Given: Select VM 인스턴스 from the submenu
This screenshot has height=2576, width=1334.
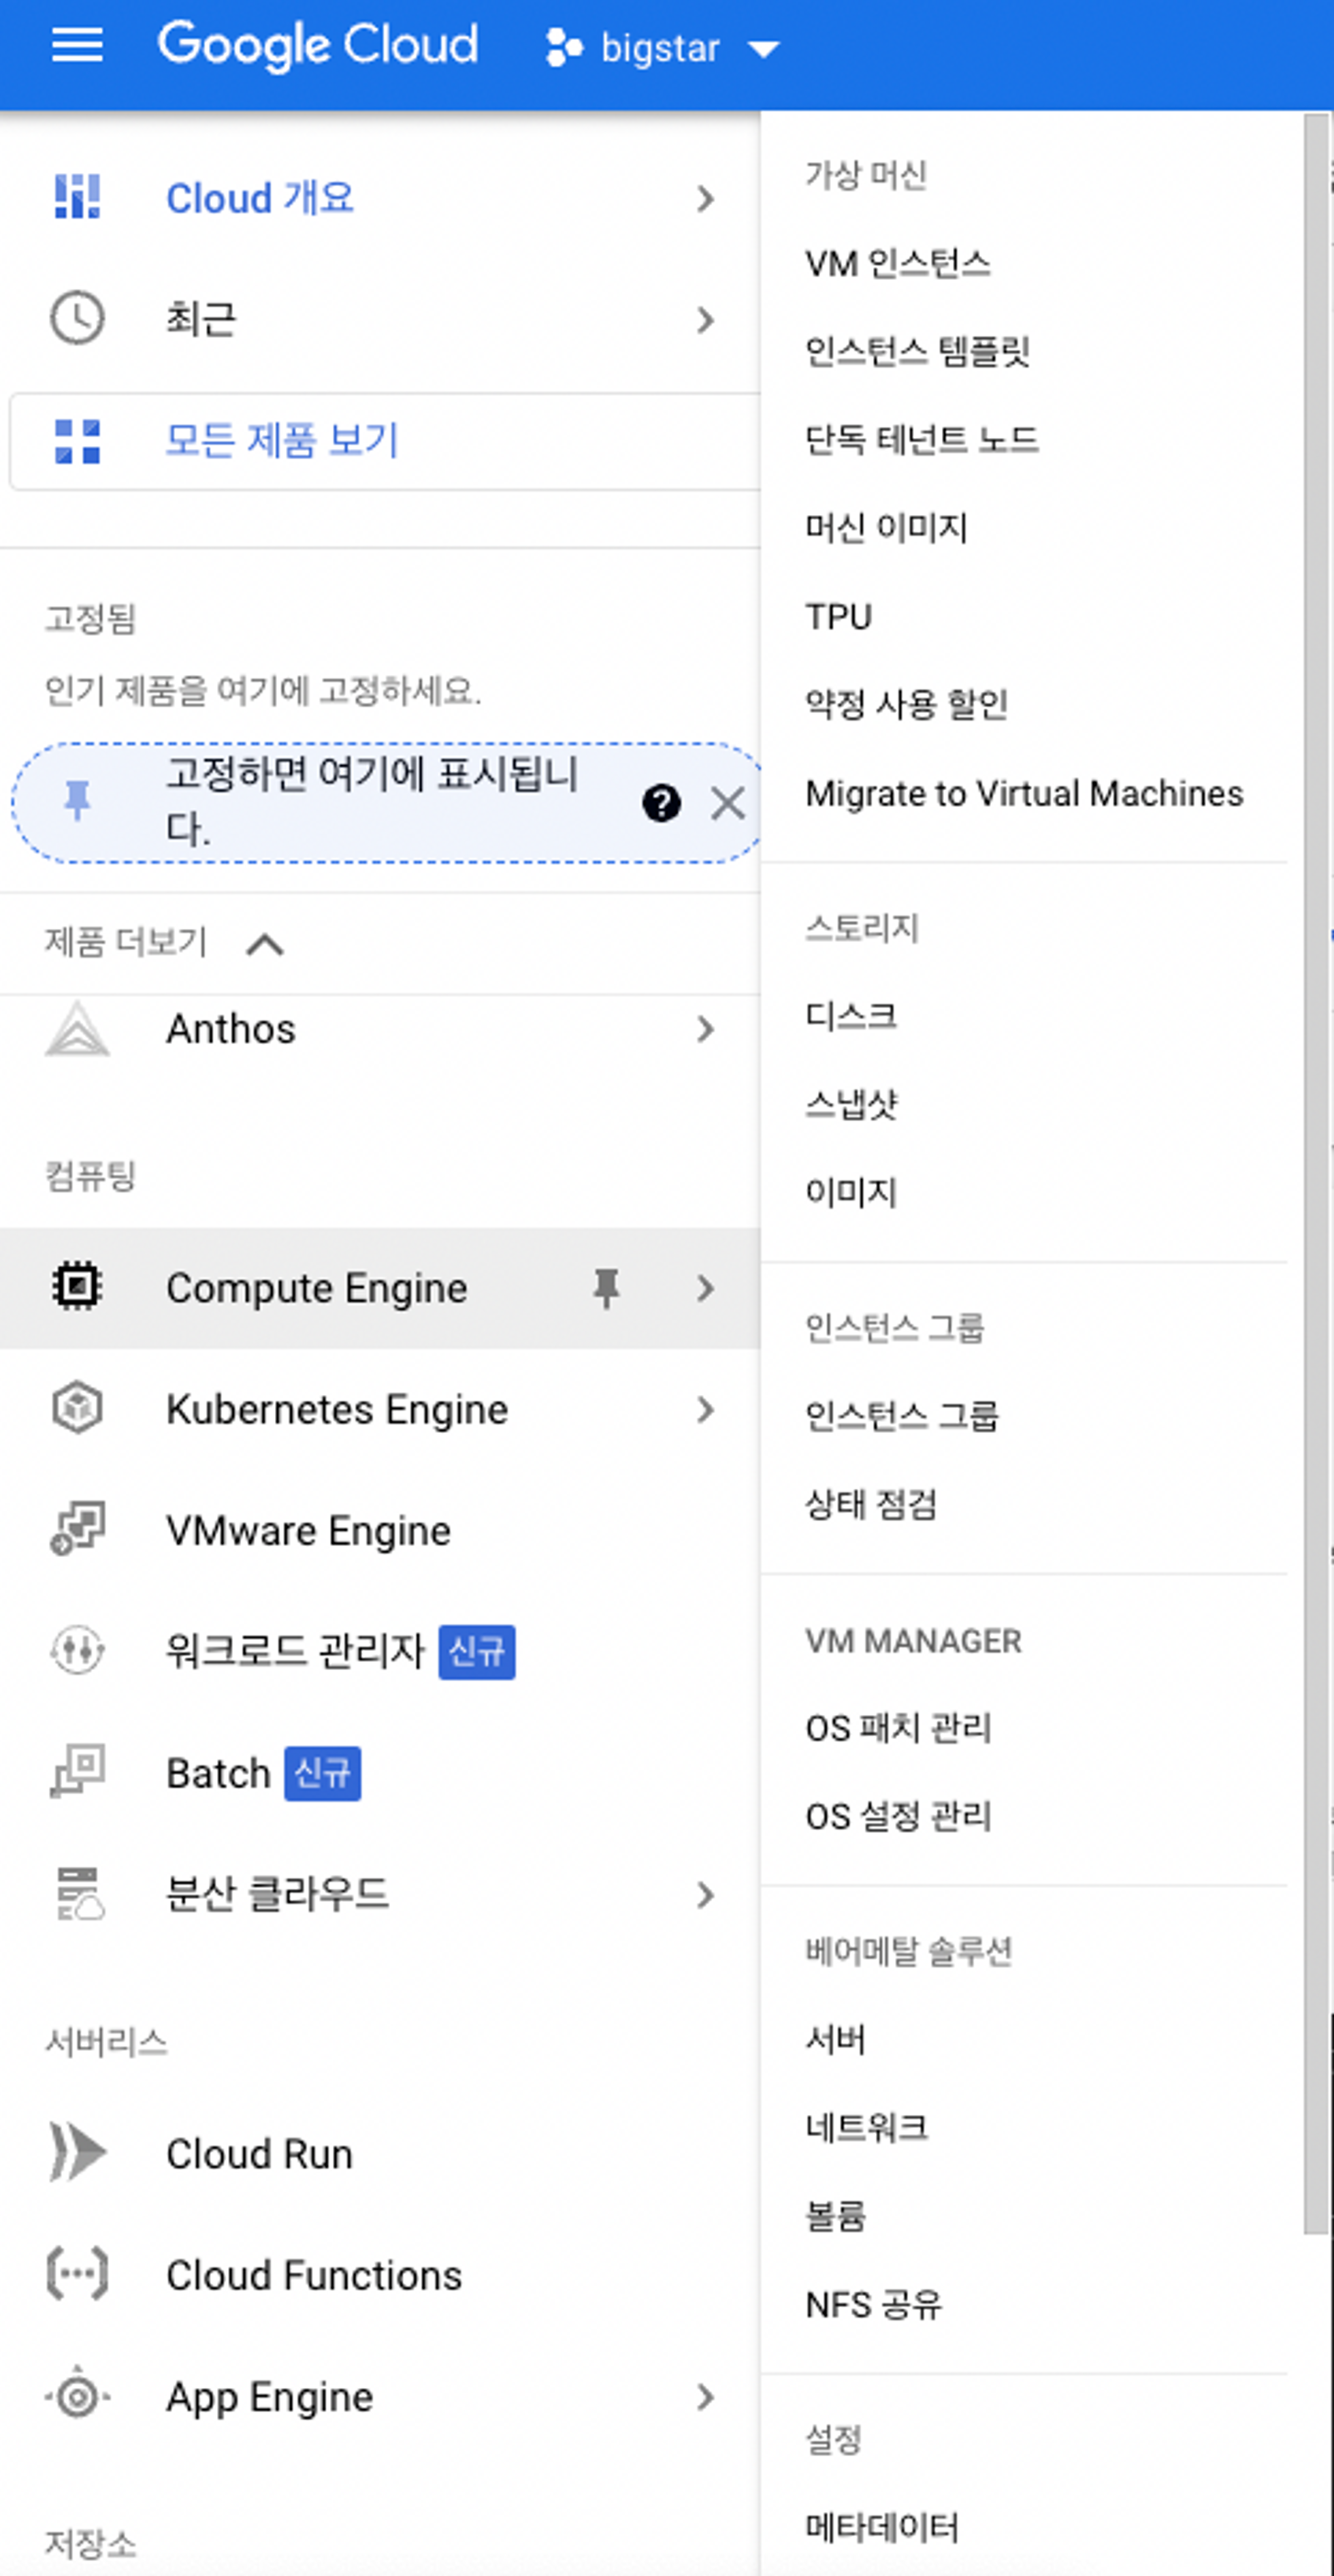Looking at the screenshot, I should [x=897, y=264].
